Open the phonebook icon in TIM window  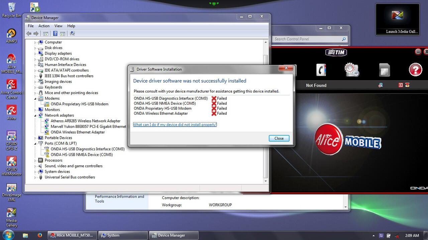coord(321,70)
